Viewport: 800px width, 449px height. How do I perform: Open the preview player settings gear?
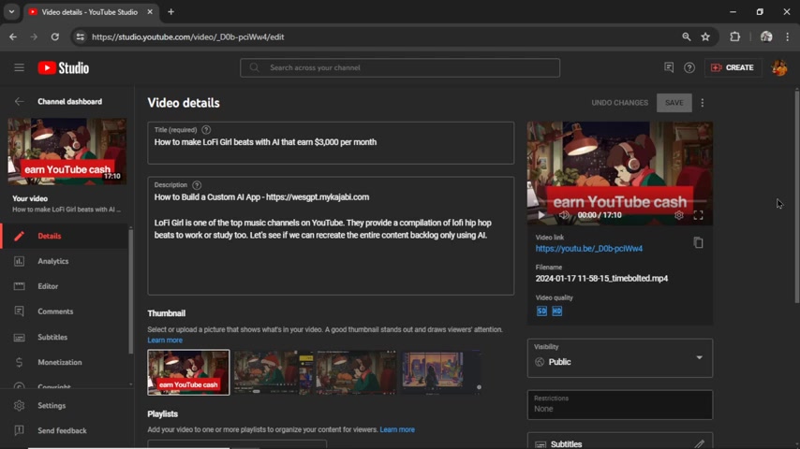[x=678, y=215]
